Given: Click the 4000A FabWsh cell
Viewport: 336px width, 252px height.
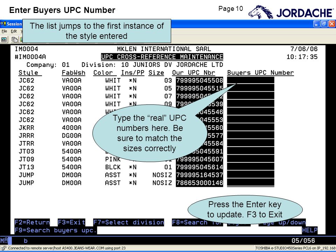Looking at the screenshot, I should pyautogui.click(x=71, y=128).
